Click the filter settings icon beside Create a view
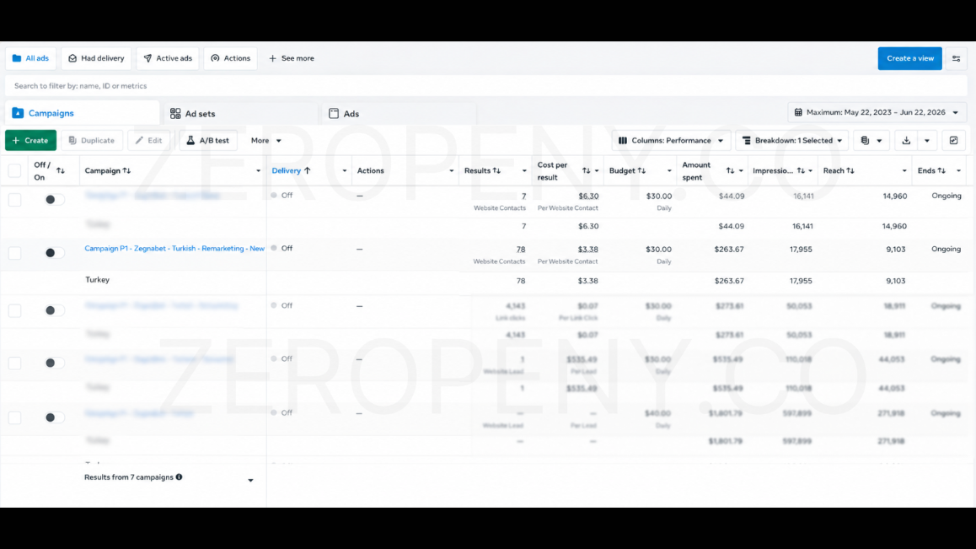Image resolution: width=976 pixels, height=549 pixels. click(956, 58)
